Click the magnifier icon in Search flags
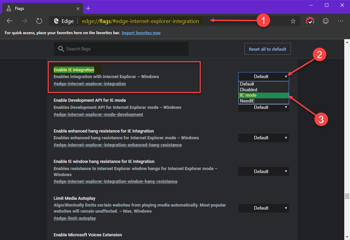The height and width of the screenshot is (240, 350). click(61, 49)
